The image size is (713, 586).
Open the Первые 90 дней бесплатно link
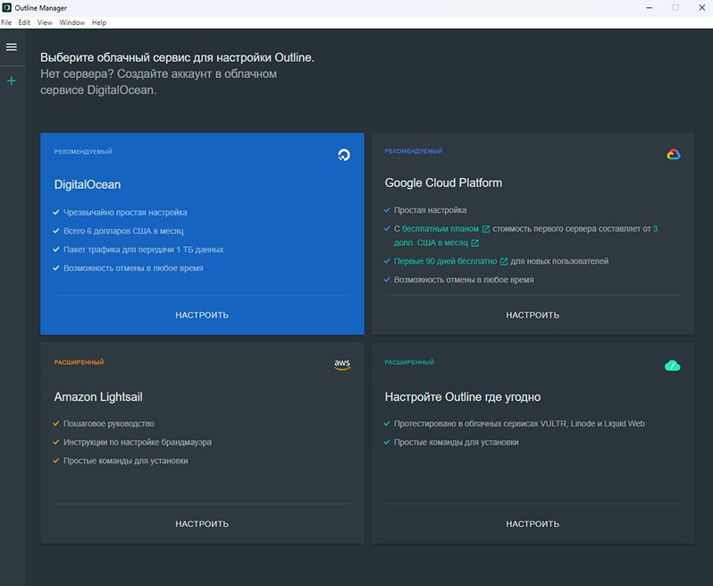445,261
